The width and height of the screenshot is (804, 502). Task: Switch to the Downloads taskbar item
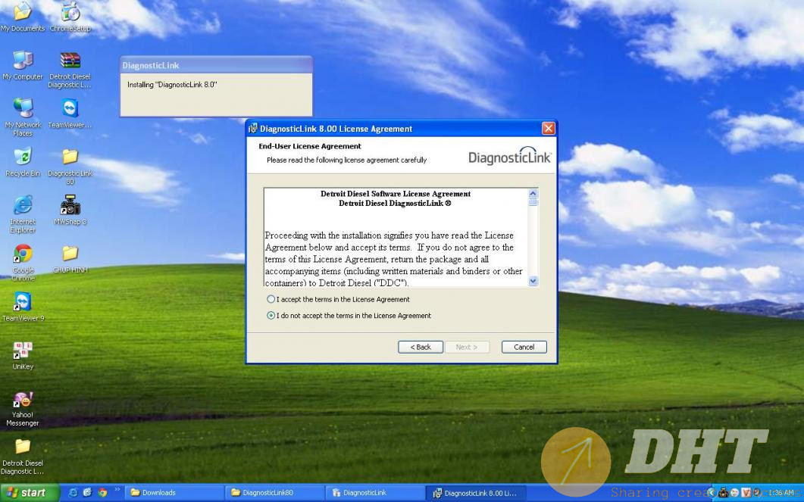(x=173, y=493)
